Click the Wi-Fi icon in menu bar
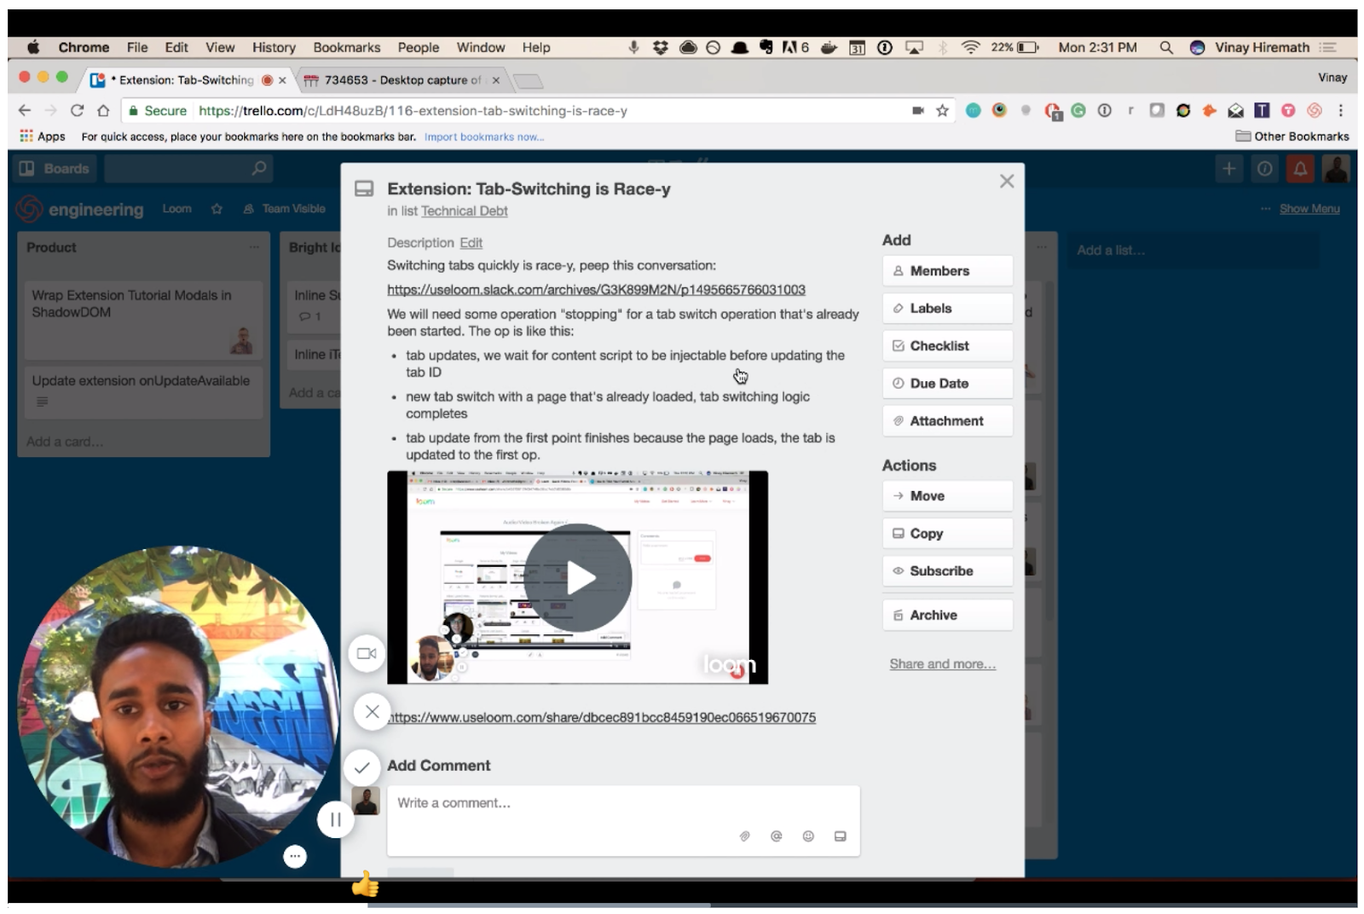 [x=970, y=48]
